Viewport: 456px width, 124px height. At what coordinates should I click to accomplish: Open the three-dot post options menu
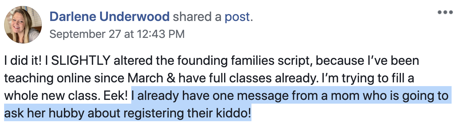click(445, 13)
